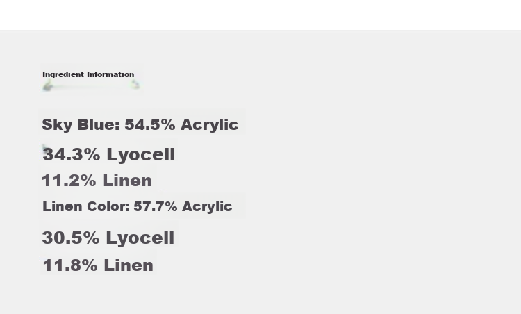The width and height of the screenshot is (521, 314).
Task: Click the word Ingredient in the heading
Action: tap(63, 74)
